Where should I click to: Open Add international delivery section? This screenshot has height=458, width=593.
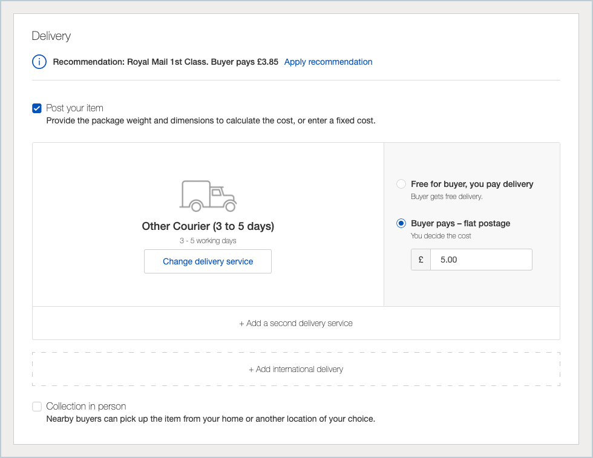click(296, 369)
